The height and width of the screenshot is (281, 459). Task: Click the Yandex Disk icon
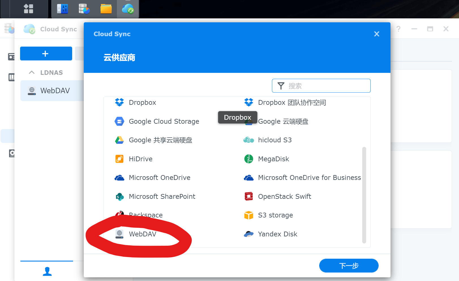tap(249, 234)
